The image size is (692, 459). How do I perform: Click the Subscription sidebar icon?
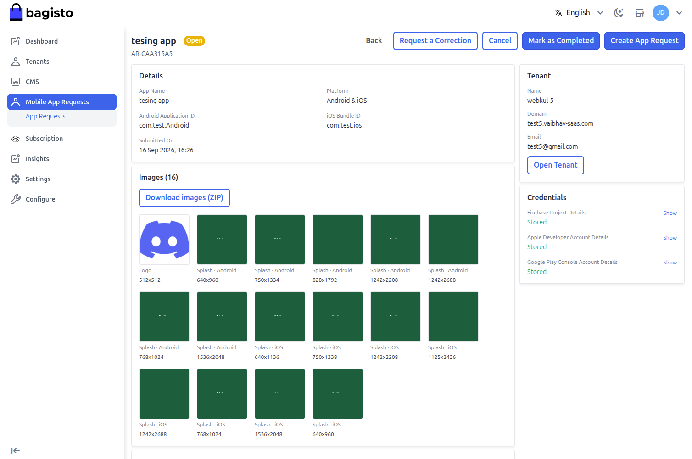point(16,139)
